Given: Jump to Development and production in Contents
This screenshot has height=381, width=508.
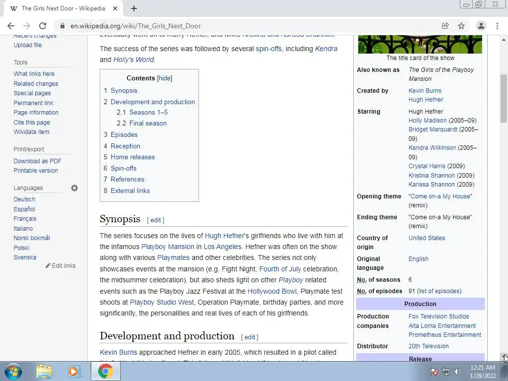Looking at the screenshot, I should [x=153, y=102].
